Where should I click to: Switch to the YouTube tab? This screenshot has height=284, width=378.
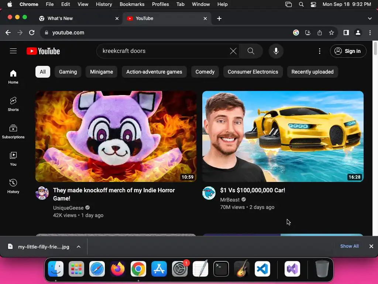tap(167, 18)
